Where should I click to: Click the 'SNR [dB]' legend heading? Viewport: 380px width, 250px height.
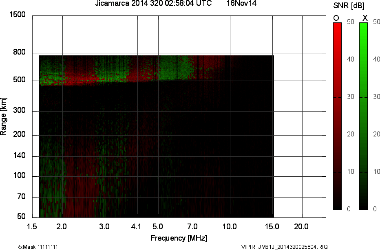pyautogui.click(x=349, y=6)
